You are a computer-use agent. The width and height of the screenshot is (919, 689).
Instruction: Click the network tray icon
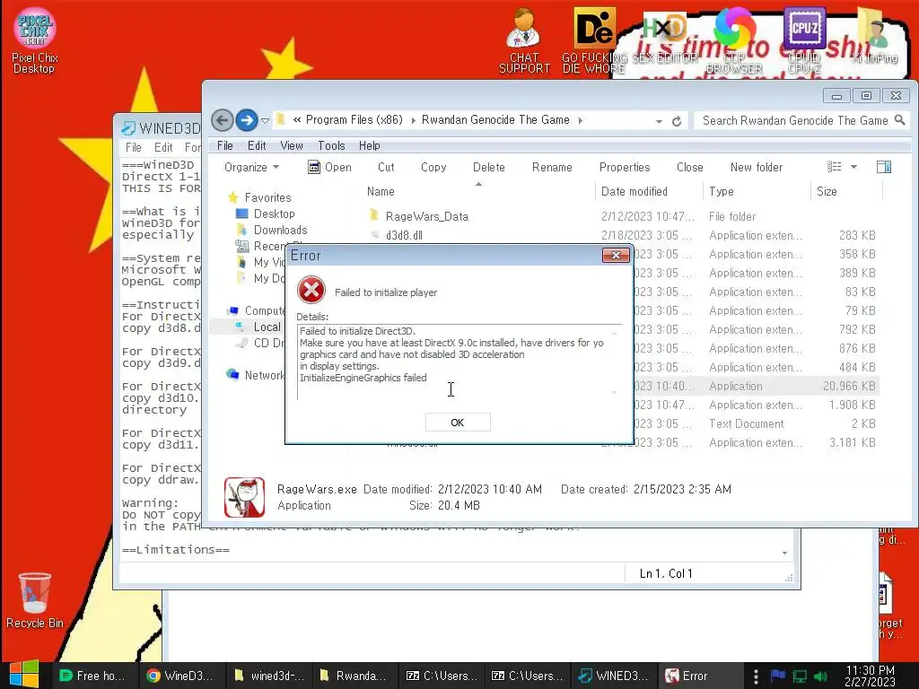800,676
